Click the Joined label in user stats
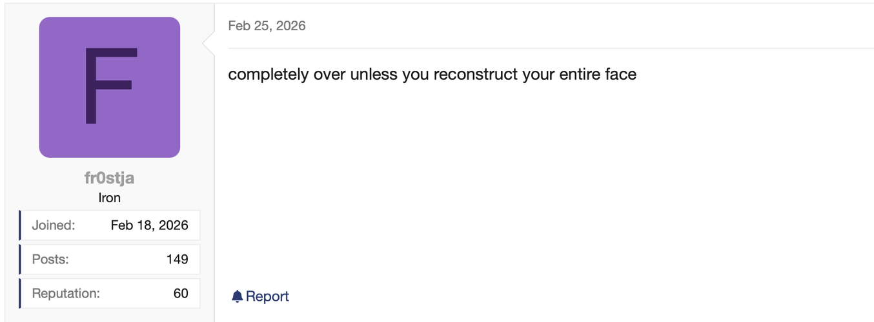 54,225
